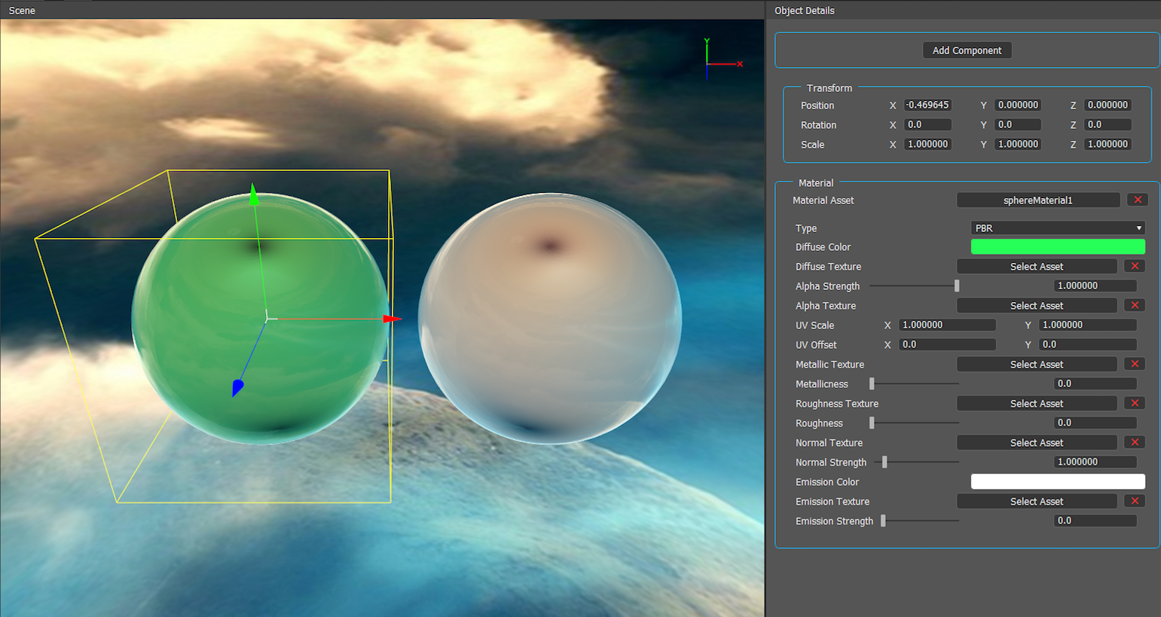The width and height of the screenshot is (1161, 617).
Task: Select an asset for Emission Texture
Action: (x=1037, y=501)
